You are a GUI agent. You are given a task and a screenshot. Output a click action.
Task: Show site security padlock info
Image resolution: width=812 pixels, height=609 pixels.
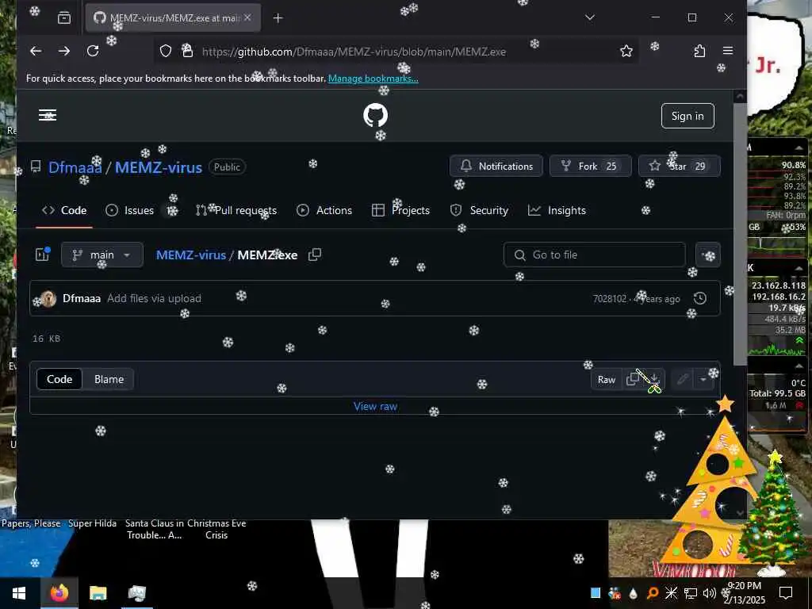click(x=187, y=51)
